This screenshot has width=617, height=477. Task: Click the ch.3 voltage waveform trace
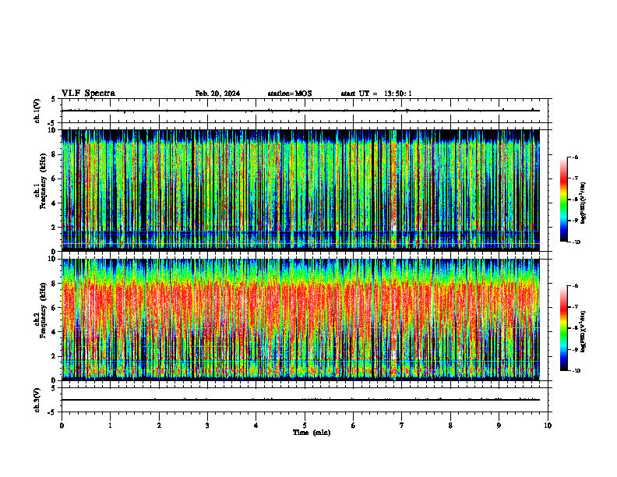(x=301, y=400)
